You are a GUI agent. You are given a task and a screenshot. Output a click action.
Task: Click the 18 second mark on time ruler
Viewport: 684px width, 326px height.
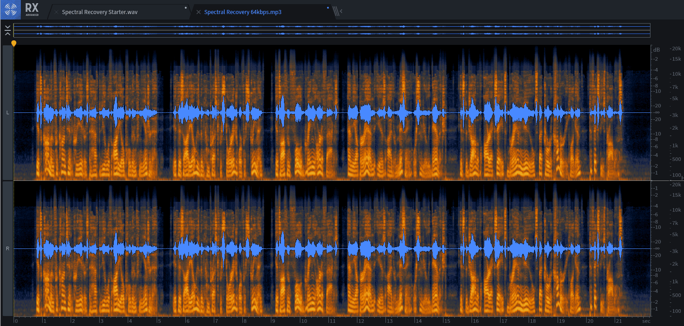533,321
